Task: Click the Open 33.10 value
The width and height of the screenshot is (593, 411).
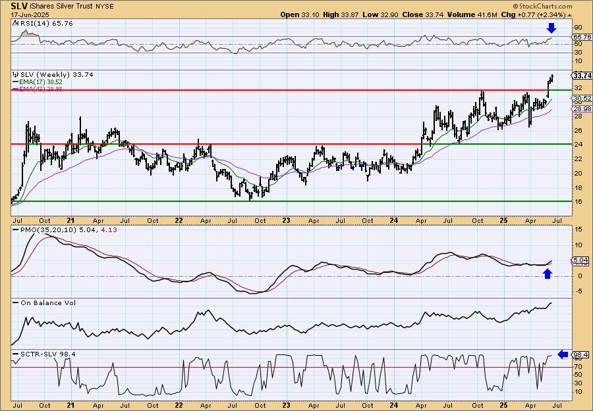Action: tap(300, 14)
